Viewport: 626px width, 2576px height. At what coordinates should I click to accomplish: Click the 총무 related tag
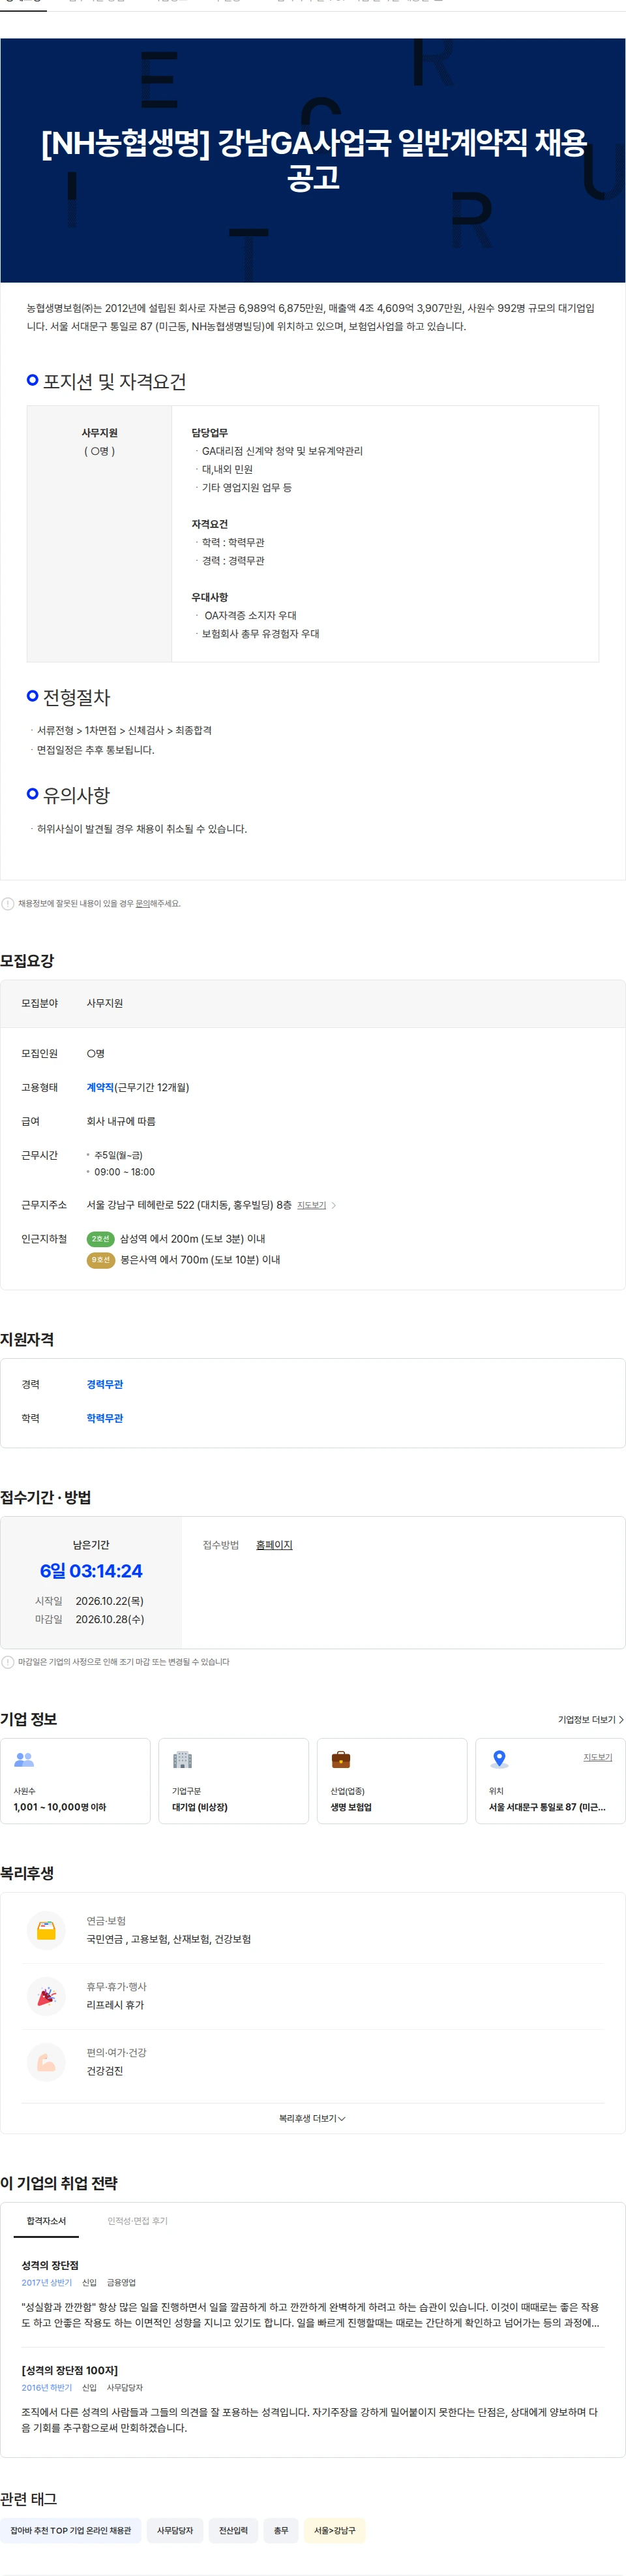coord(280,2530)
